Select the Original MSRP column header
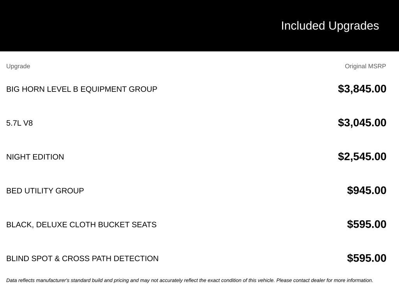Screen dimensions: 399x299 [x=365, y=66]
